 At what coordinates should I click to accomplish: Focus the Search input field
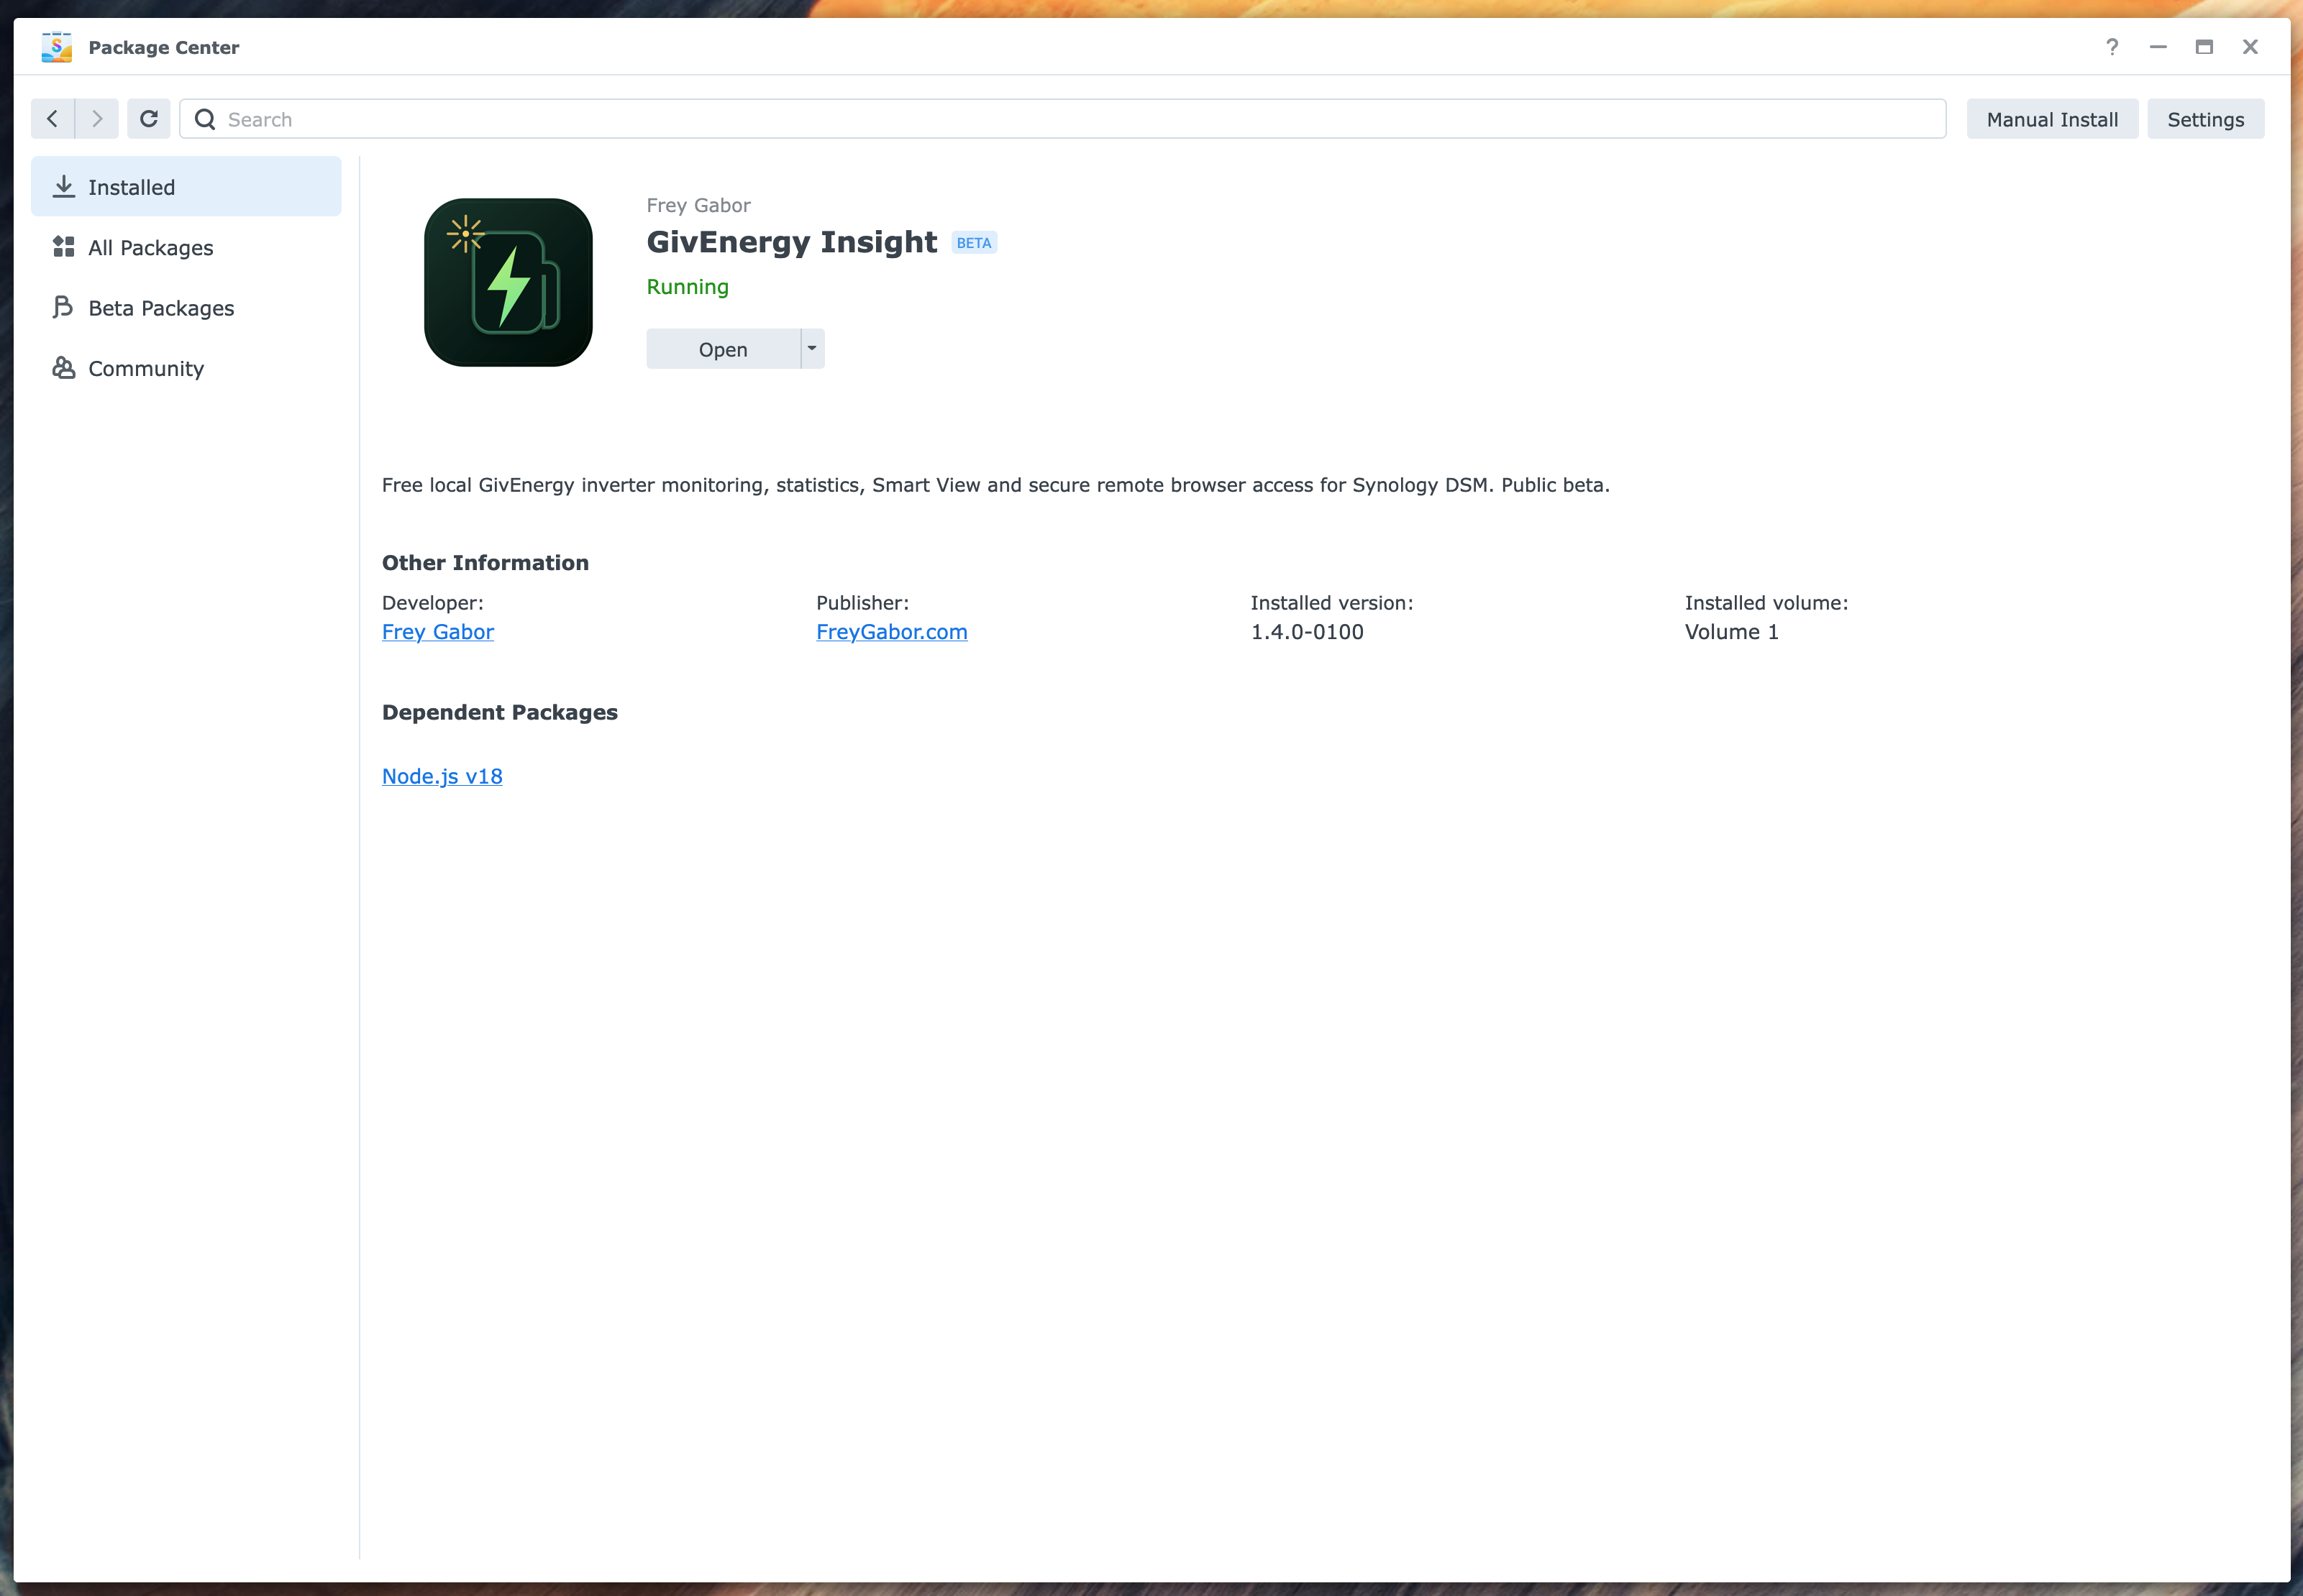pyautogui.click(x=1062, y=119)
